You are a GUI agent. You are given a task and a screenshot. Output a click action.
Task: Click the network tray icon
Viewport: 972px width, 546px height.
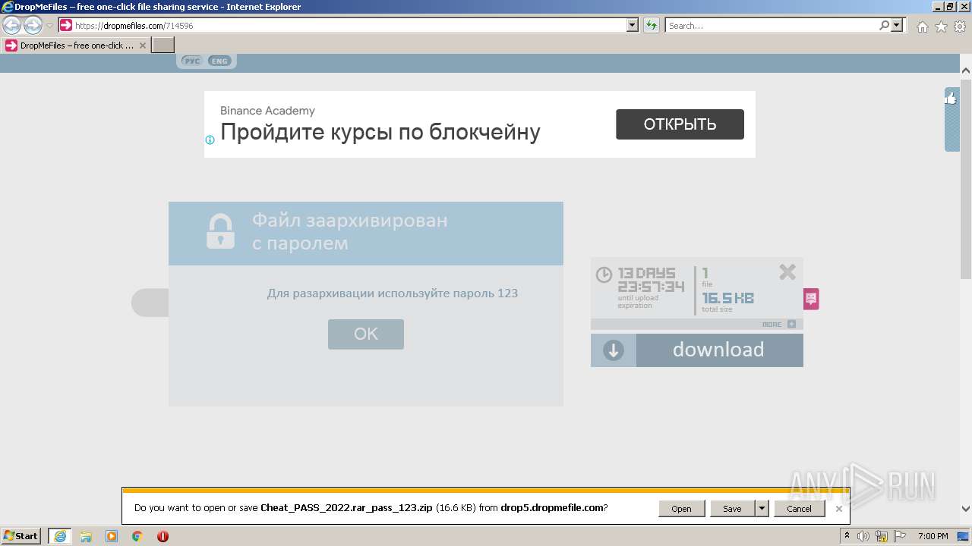[881, 536]
